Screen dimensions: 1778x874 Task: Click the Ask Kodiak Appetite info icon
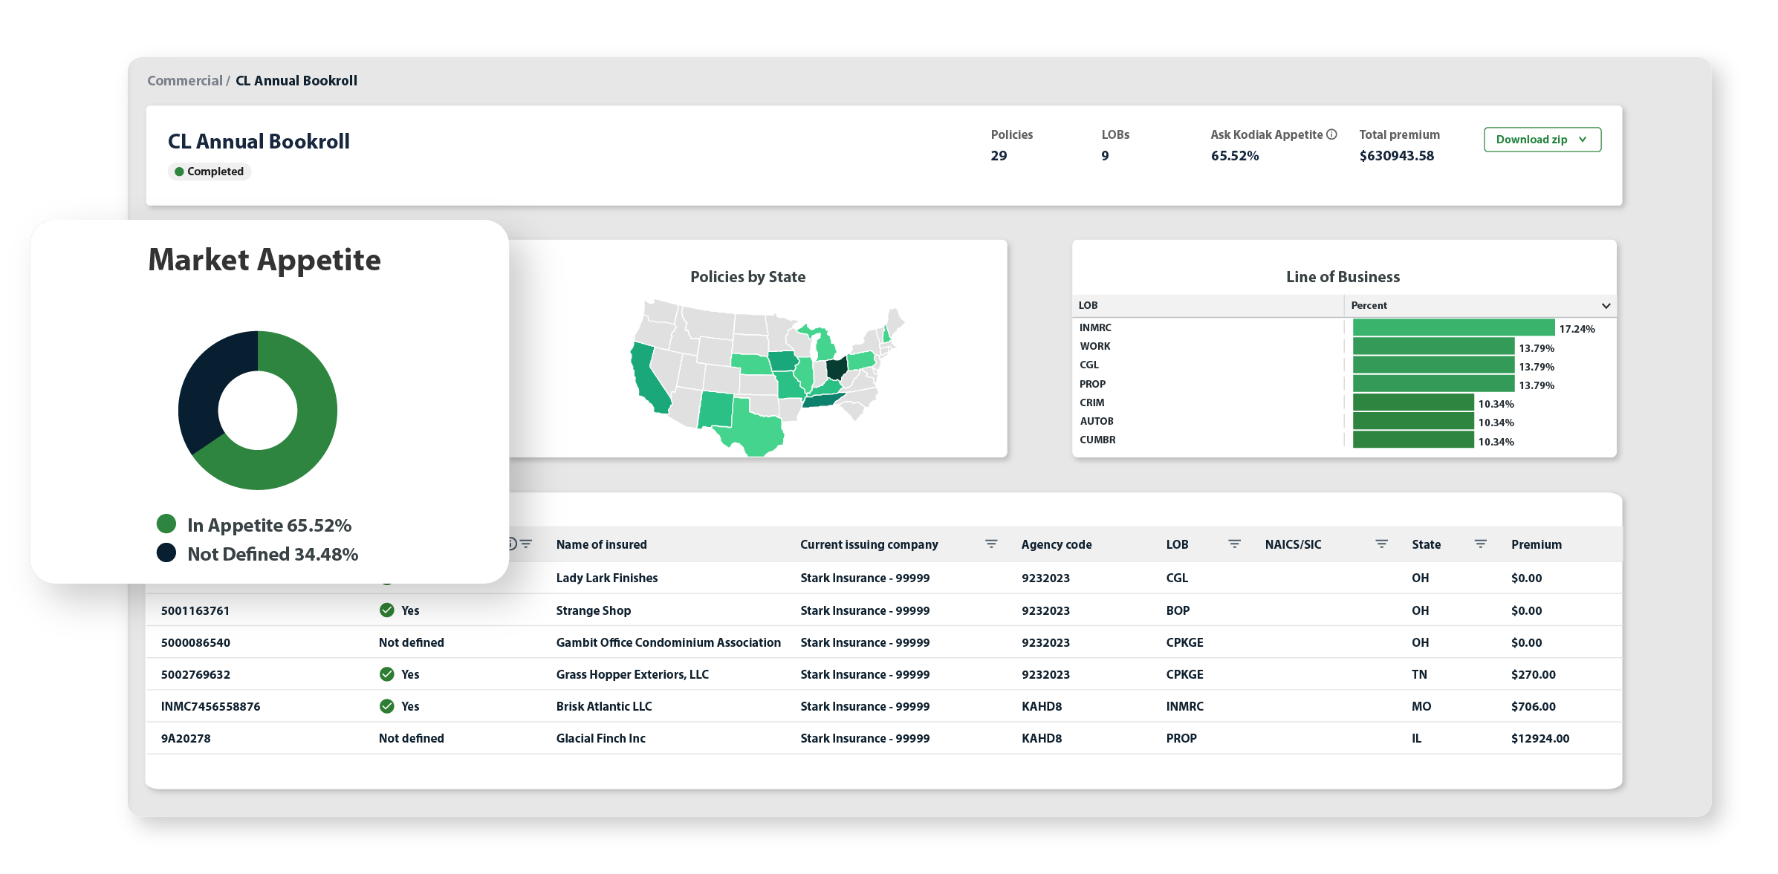(1331, 134)
